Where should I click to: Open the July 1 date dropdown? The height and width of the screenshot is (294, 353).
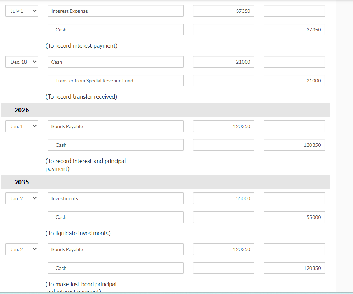coord(21,11)
